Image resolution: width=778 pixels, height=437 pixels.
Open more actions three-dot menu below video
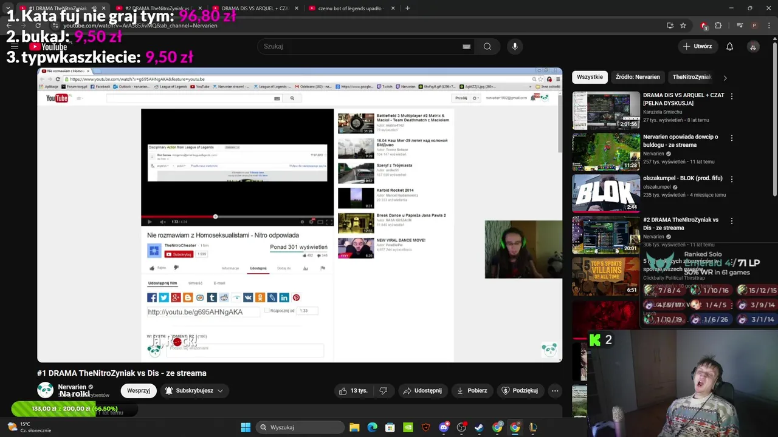[x=555, y=391]
